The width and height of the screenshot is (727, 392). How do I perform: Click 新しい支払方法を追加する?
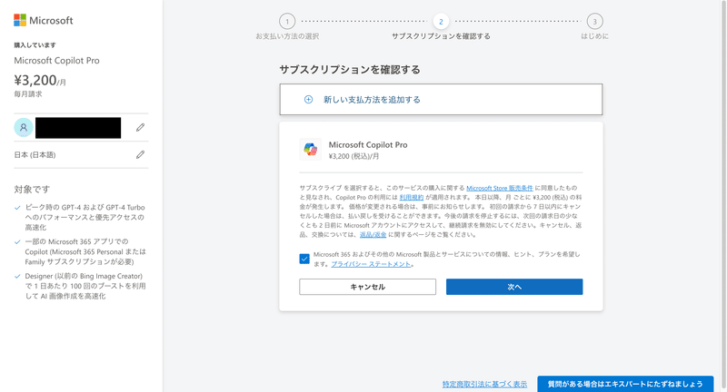point(441,100)
